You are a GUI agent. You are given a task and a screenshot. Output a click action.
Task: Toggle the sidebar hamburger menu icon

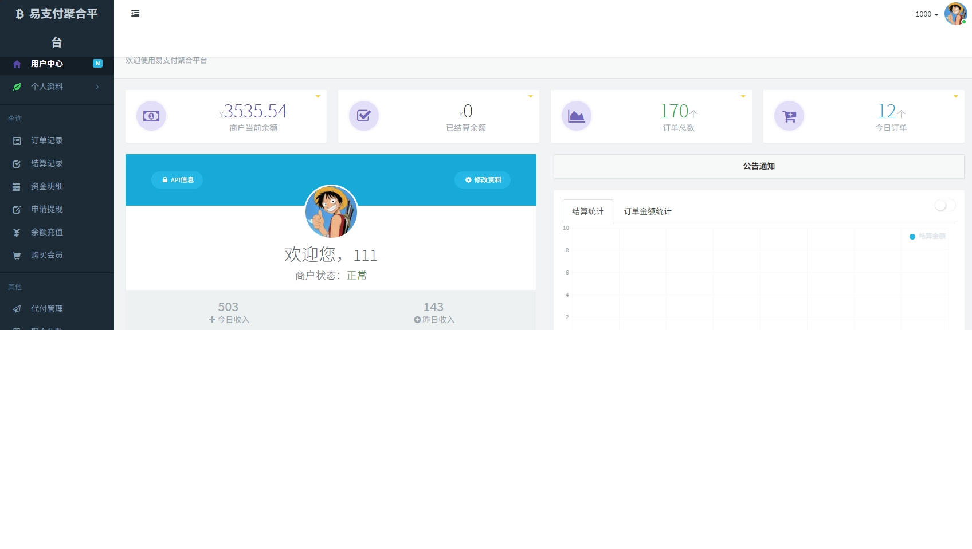coord(135,14)
